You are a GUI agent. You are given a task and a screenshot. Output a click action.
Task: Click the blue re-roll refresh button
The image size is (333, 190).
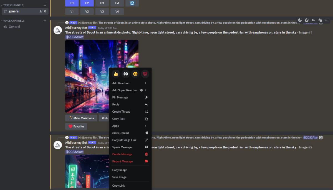point(132,3)
